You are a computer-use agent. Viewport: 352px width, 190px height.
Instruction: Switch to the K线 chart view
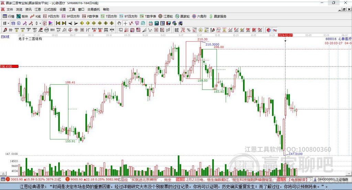(35, 16)
